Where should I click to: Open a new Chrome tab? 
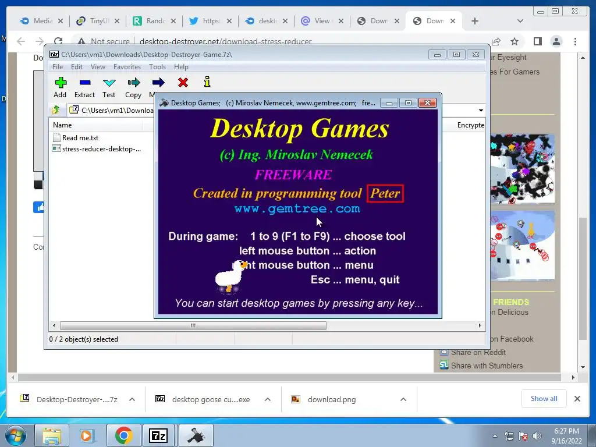475,22
